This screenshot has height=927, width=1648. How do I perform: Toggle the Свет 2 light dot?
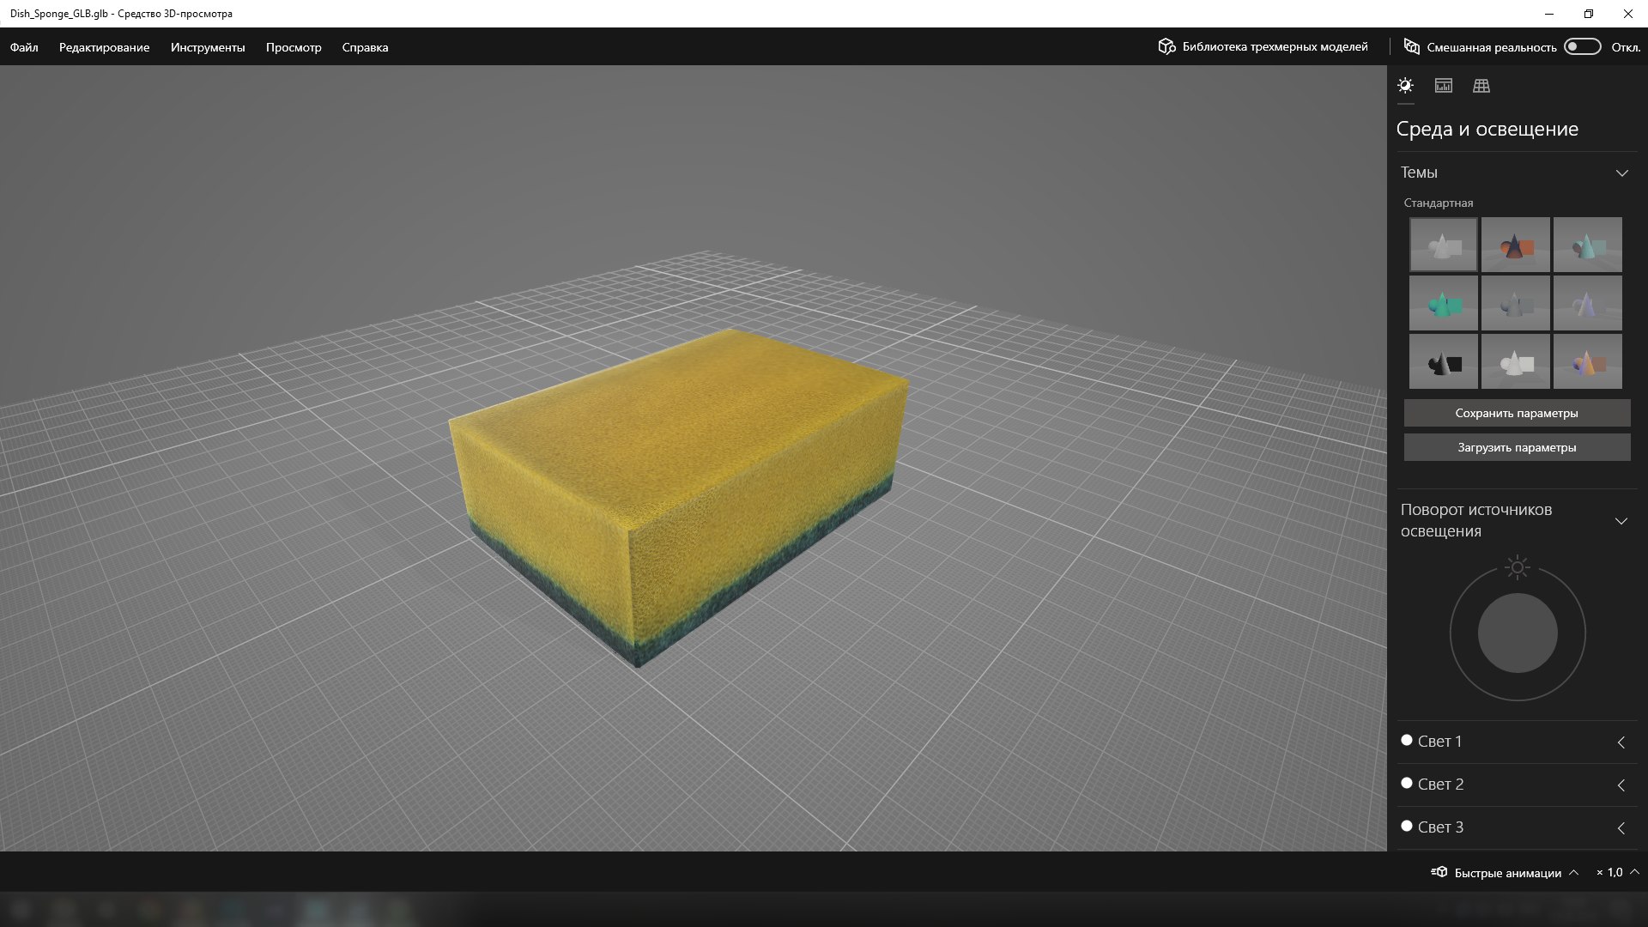[x=1407, y=783]
